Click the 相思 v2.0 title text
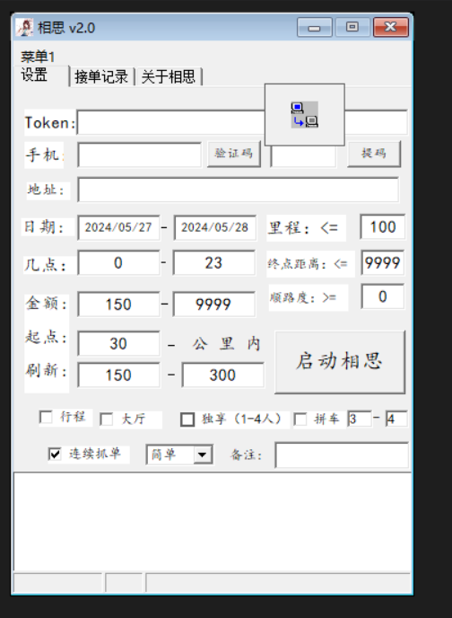 (x=66, y=28)
